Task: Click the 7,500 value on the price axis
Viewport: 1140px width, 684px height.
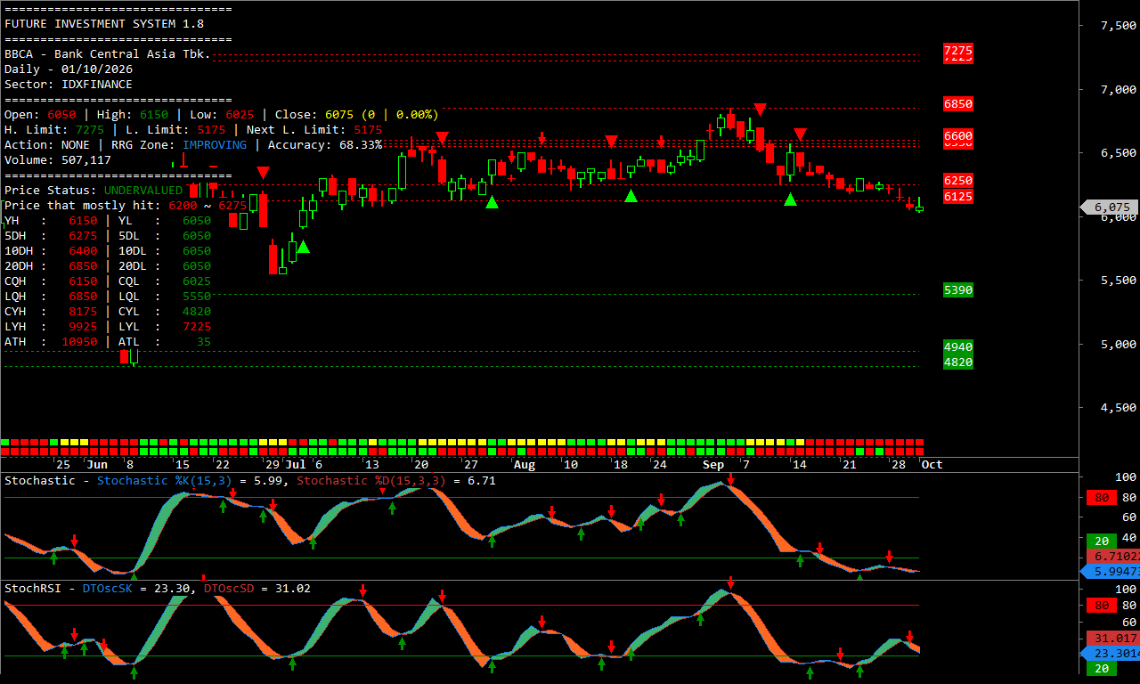Action: [1118, 26]
